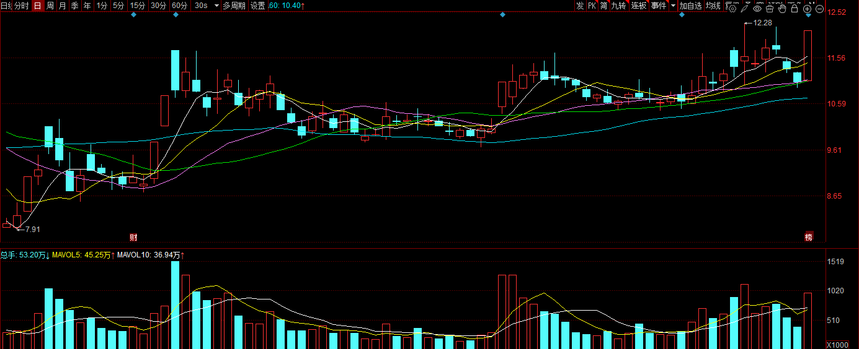This screenshot has height=349, width=859.
Task: Zoom in with the plus icon
Action: click(807, 9)
